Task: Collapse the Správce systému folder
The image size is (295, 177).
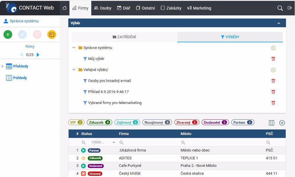Action: [74, 48]
